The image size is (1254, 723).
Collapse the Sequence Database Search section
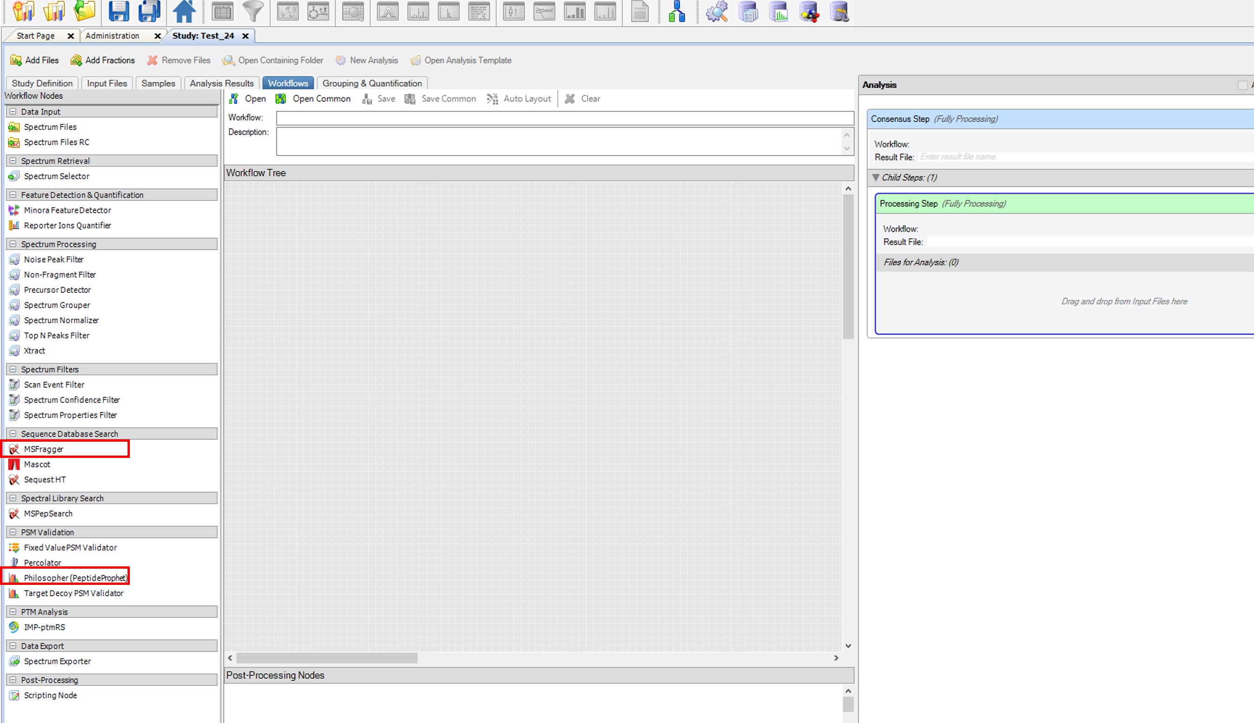[x=12, y=433]
